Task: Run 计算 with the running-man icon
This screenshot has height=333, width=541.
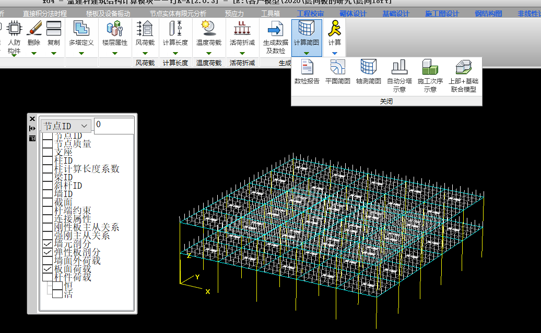Action: [334, 28]
